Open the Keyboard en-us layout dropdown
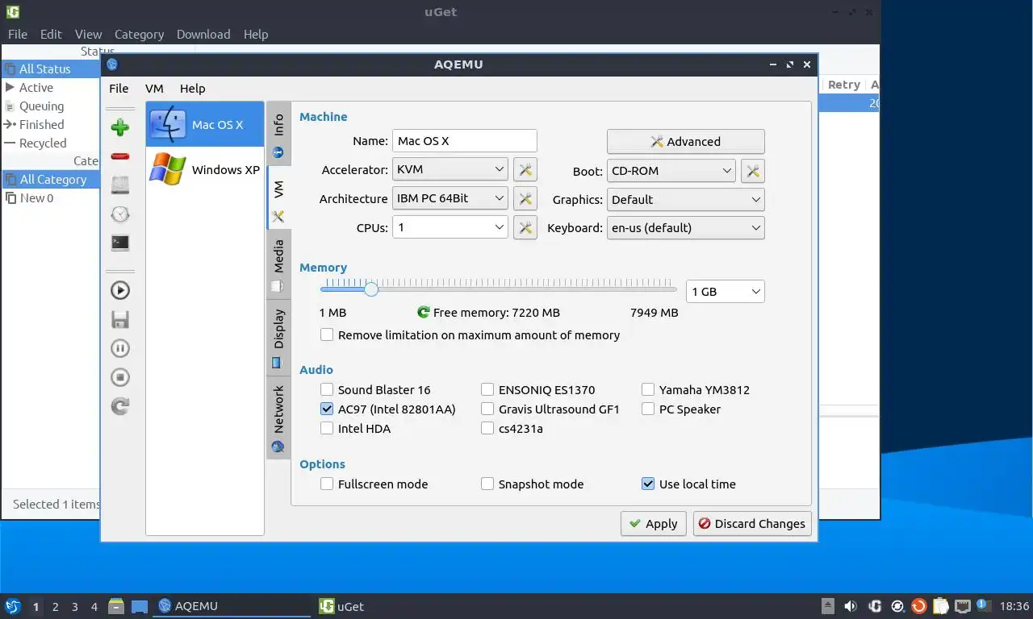 (686, 228)
